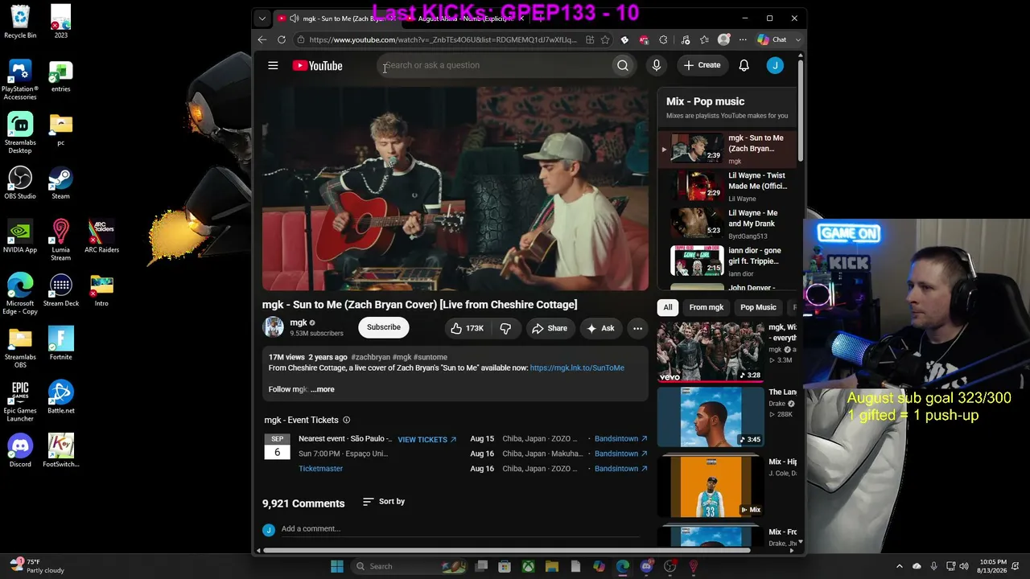
Task: Select the Recycle Bin icon
Action: coord(20,22)
